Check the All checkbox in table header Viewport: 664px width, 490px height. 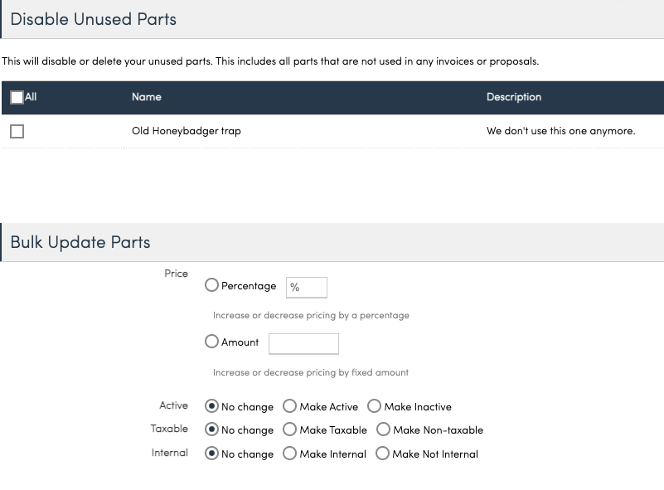click(x=17, y=97)
